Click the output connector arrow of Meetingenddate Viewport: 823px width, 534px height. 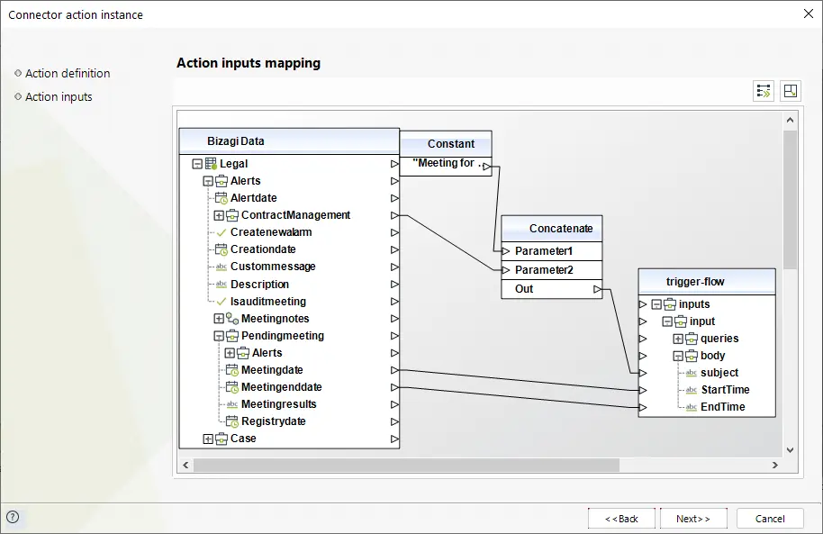click(x=394, y=387)
